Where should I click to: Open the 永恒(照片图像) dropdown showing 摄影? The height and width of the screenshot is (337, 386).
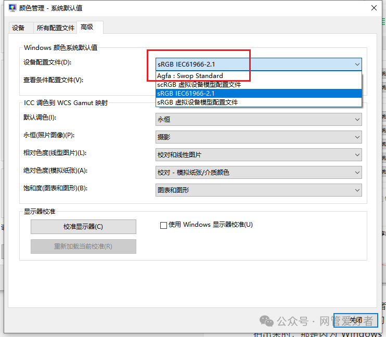click(259, 137)
